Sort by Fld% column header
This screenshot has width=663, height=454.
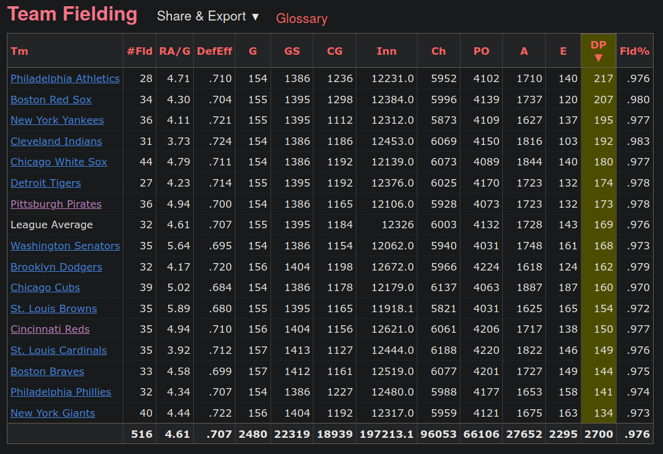pyautogui.click(x=634, y=51)
